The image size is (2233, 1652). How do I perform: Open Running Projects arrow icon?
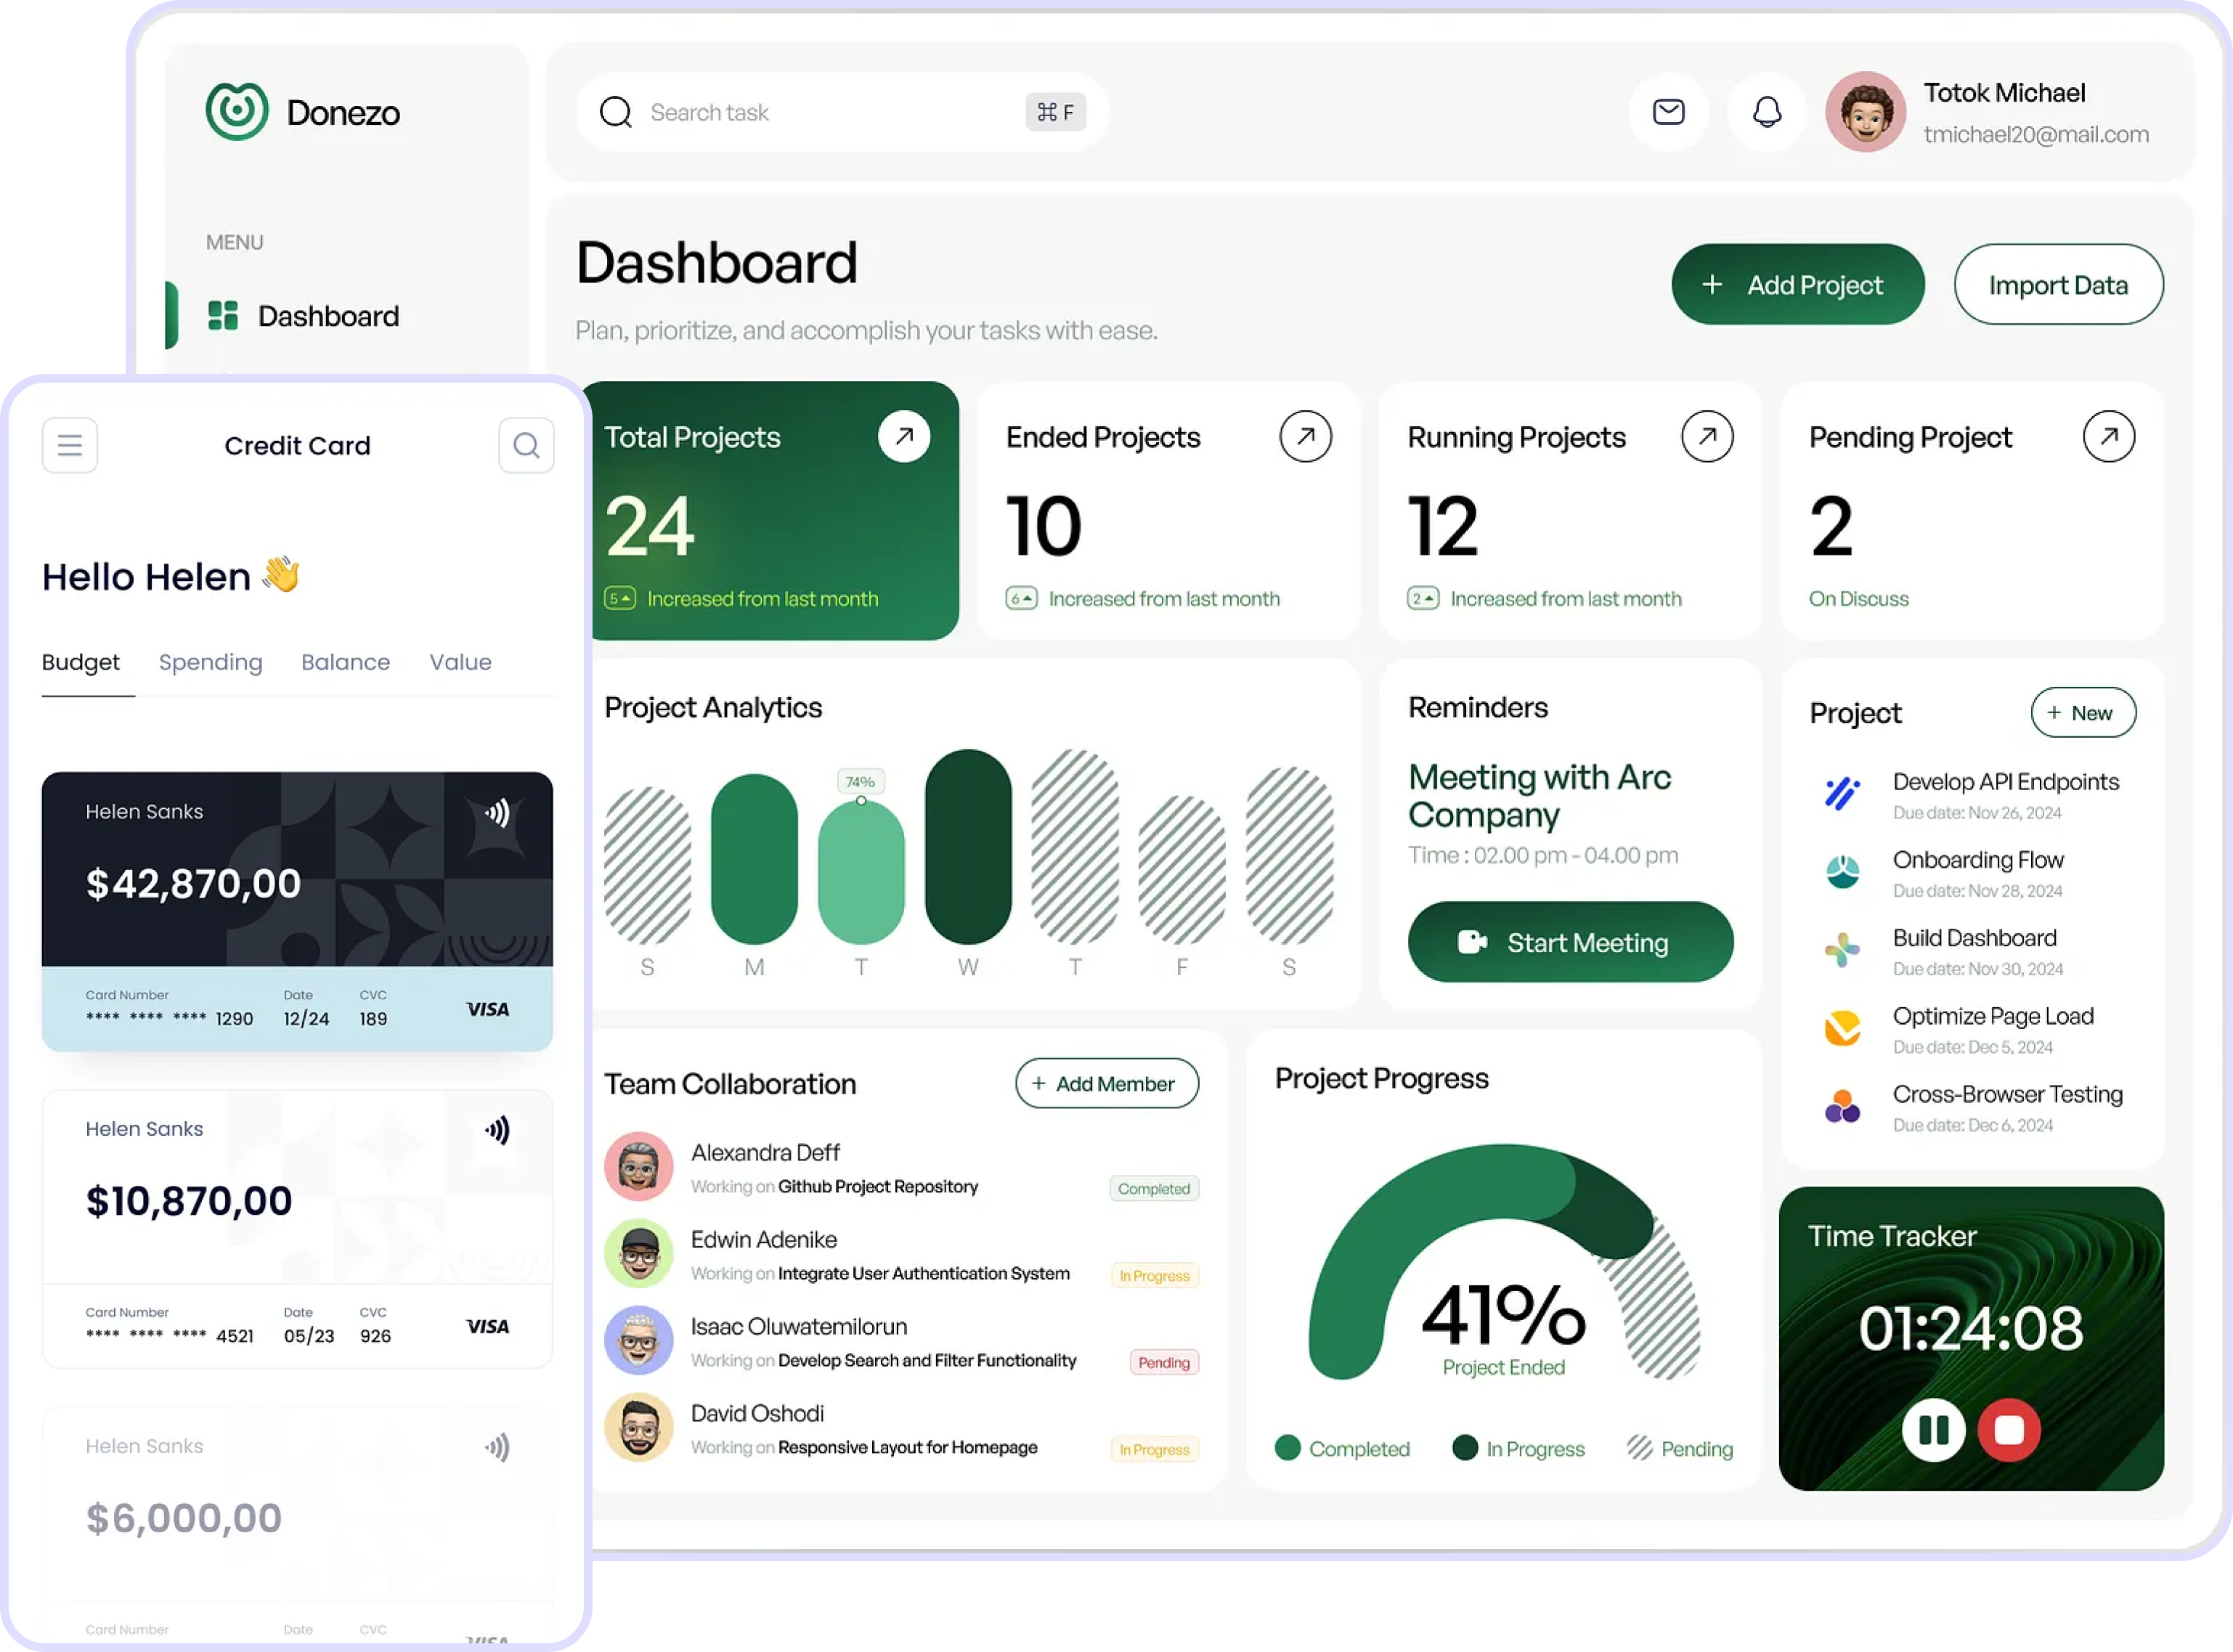[x=1707, y=437]
